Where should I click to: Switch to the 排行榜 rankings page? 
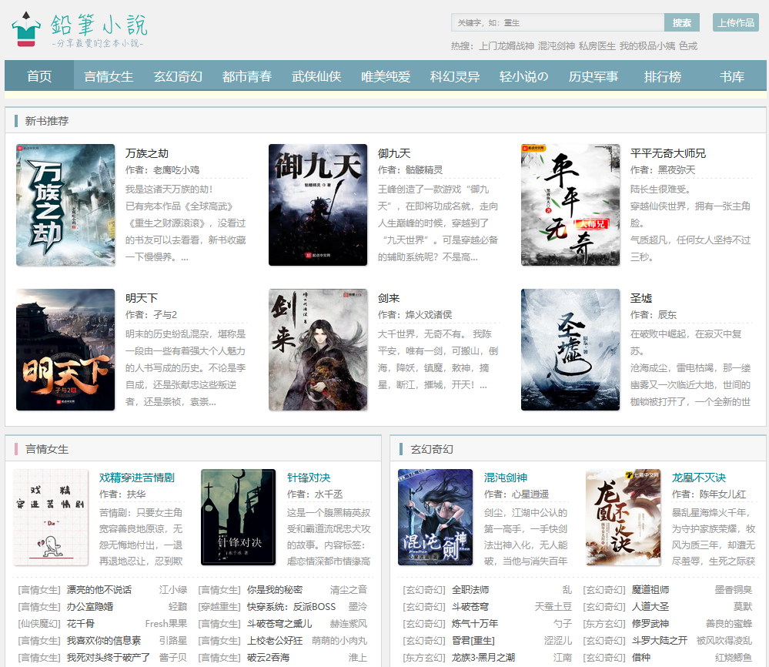tap(663, 76)
